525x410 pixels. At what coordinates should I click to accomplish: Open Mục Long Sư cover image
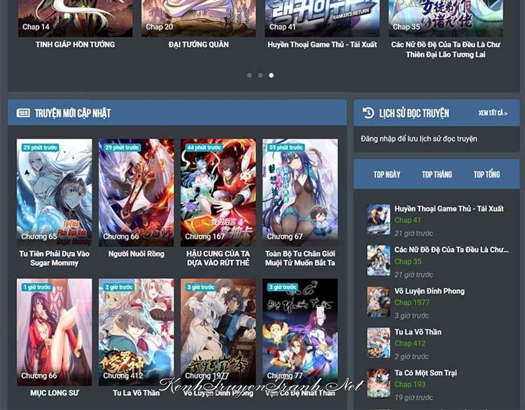click(54, 332)
